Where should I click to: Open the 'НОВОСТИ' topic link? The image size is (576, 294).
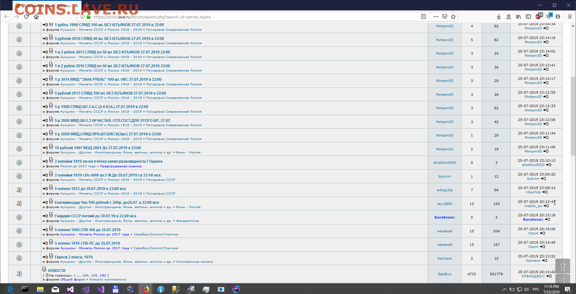57,271
